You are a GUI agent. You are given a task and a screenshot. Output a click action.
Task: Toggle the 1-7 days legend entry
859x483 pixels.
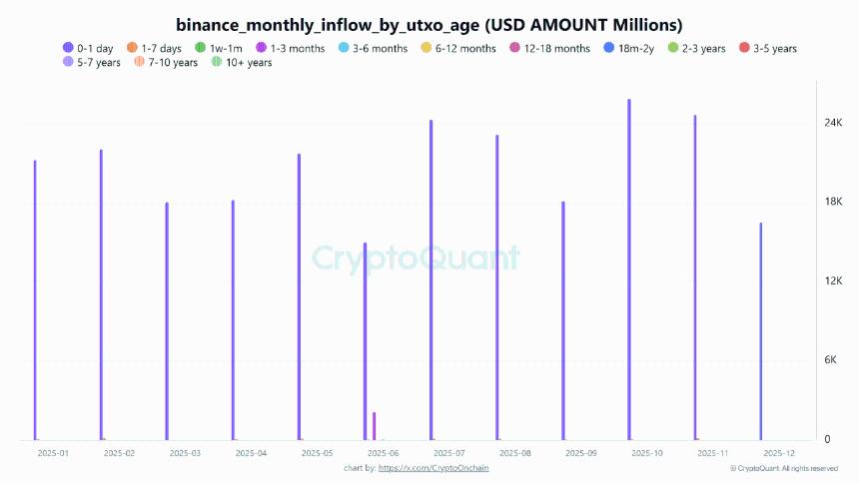pos(132,48)
